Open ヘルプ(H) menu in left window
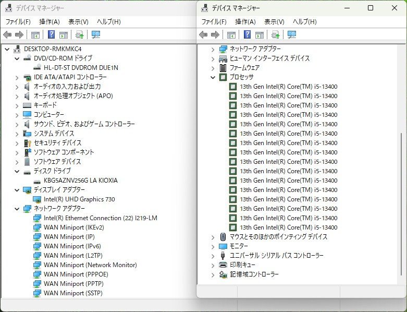 click(109, 22)
